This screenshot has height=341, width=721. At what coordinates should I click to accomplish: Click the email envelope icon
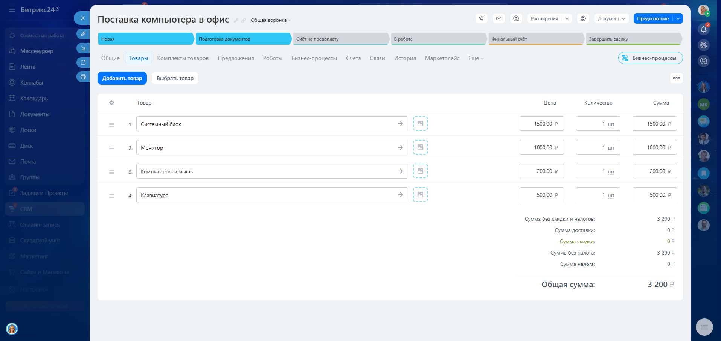click(499, 18)
